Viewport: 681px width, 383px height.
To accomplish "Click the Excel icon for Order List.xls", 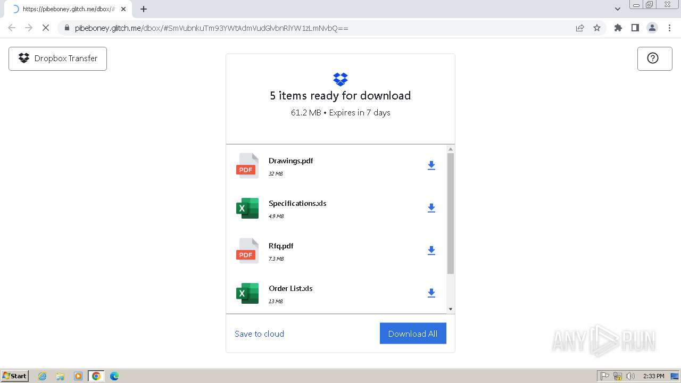I will click(x=247, y=293).
